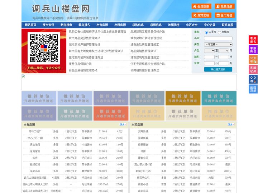Image resolution: width=258 pixels, height=193 pixels.
Task: Open the 房型 可选择 dropdown
Action: (218, 44)
